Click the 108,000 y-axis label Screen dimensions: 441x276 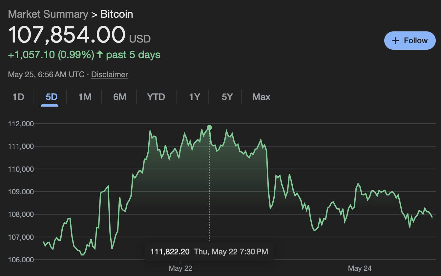coord(21,215)
